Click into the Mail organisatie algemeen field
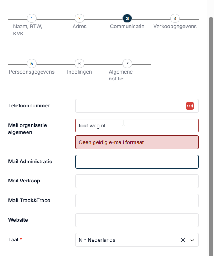The image size is (214, 256). coord(137,125)
